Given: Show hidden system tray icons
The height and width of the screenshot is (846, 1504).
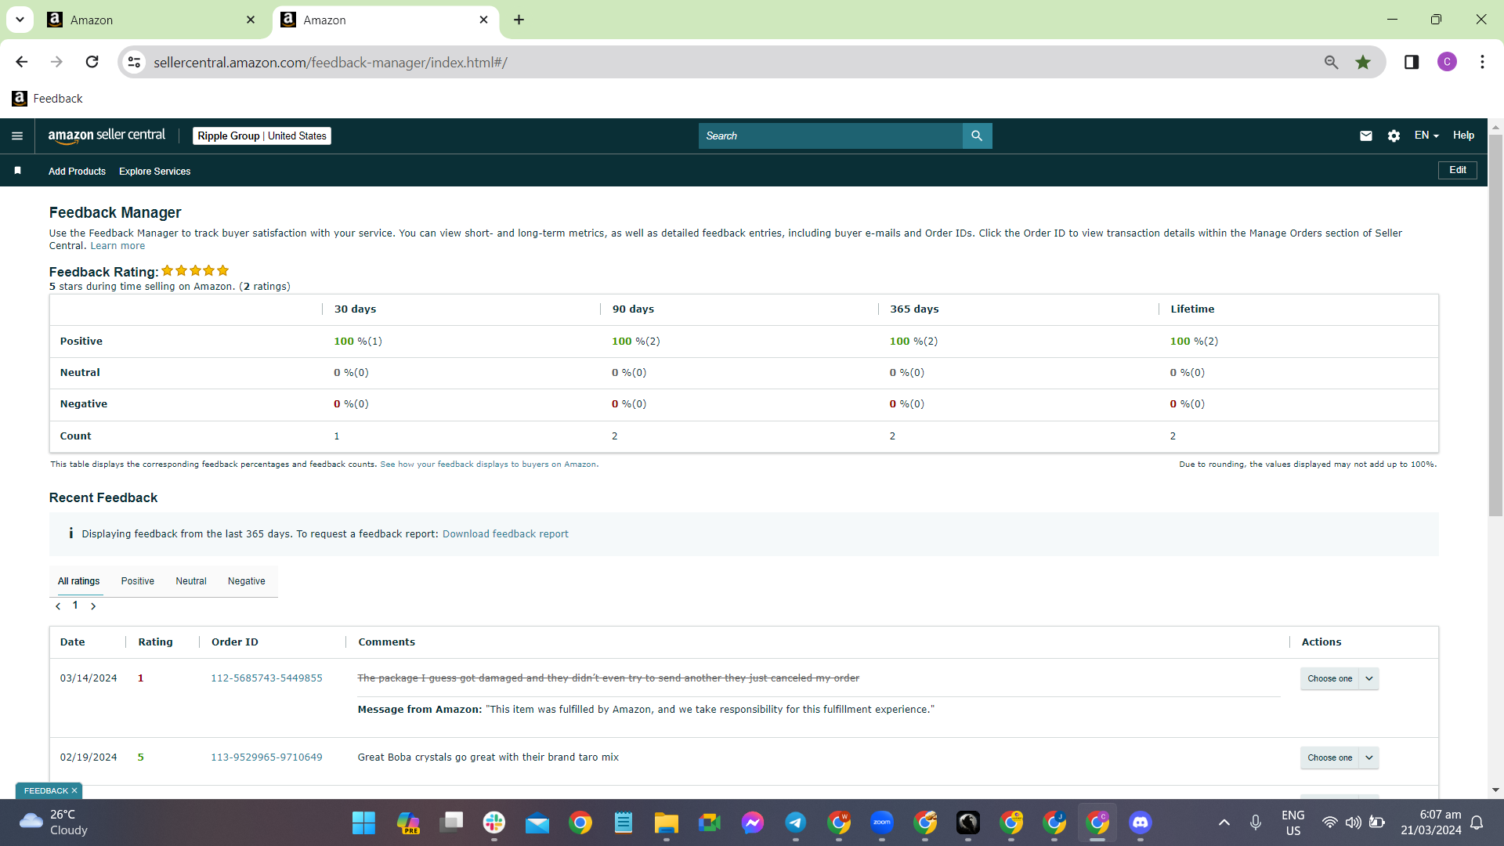Looking at the screenshot, I should point(1224,822).
